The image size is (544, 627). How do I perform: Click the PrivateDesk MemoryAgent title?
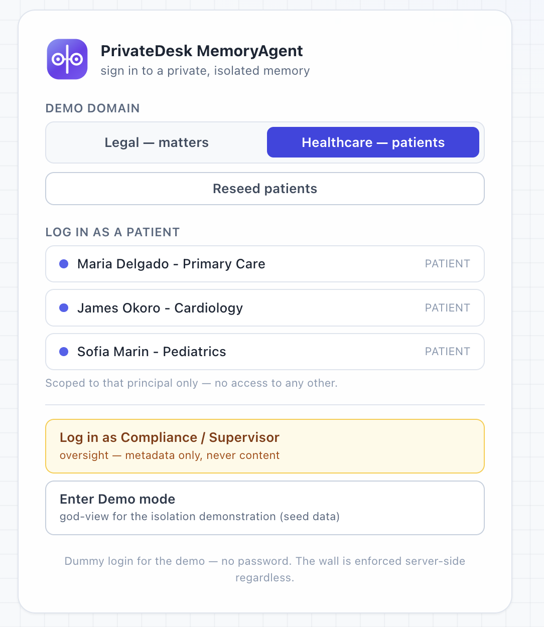(202, 51)
